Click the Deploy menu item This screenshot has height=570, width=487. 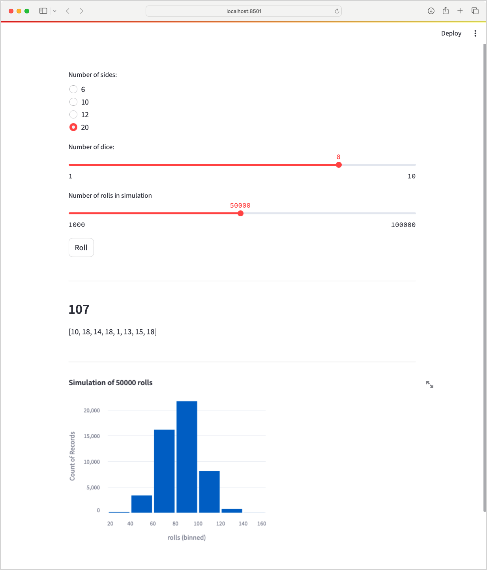point(451,33)
